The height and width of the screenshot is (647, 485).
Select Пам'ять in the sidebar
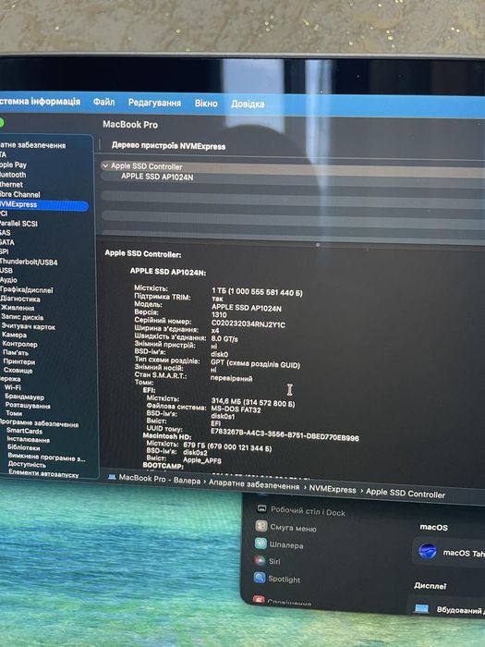(x=16, y=353)
